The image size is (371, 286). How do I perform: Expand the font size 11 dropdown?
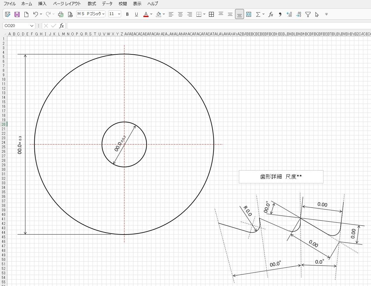[119, 14]
